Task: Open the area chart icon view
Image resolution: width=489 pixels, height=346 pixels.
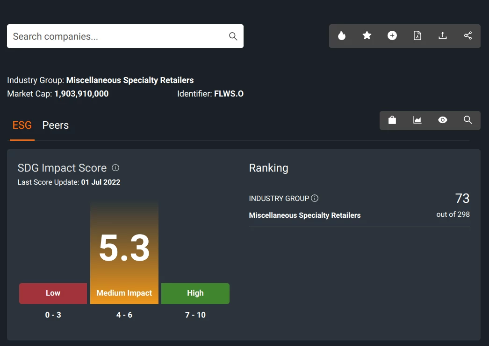Action: coord(417,120)
